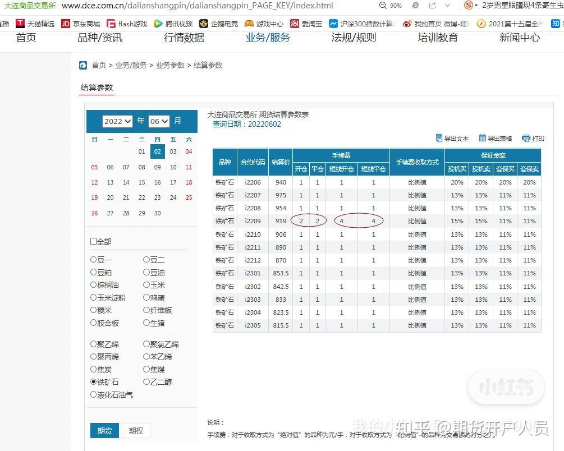Click the 期权 button
564x451 pixels.
click(135, 430)
